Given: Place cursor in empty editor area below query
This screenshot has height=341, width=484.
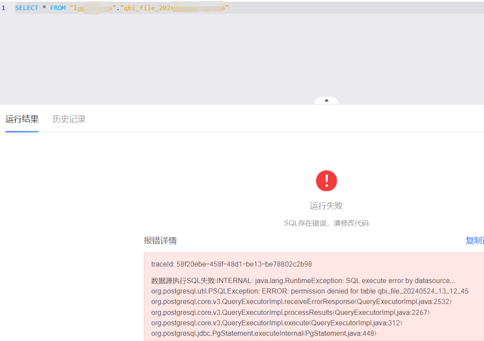Looking at the screenshot, I should [x=219, y=57].
